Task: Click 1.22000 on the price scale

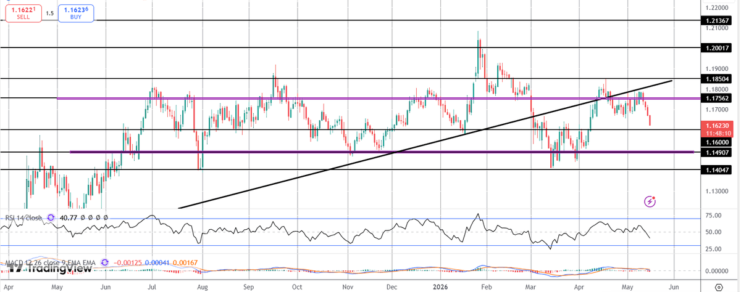Action: click(718, 7)
